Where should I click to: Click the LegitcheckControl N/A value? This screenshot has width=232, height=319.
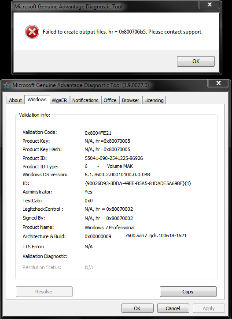click(109, 209)
